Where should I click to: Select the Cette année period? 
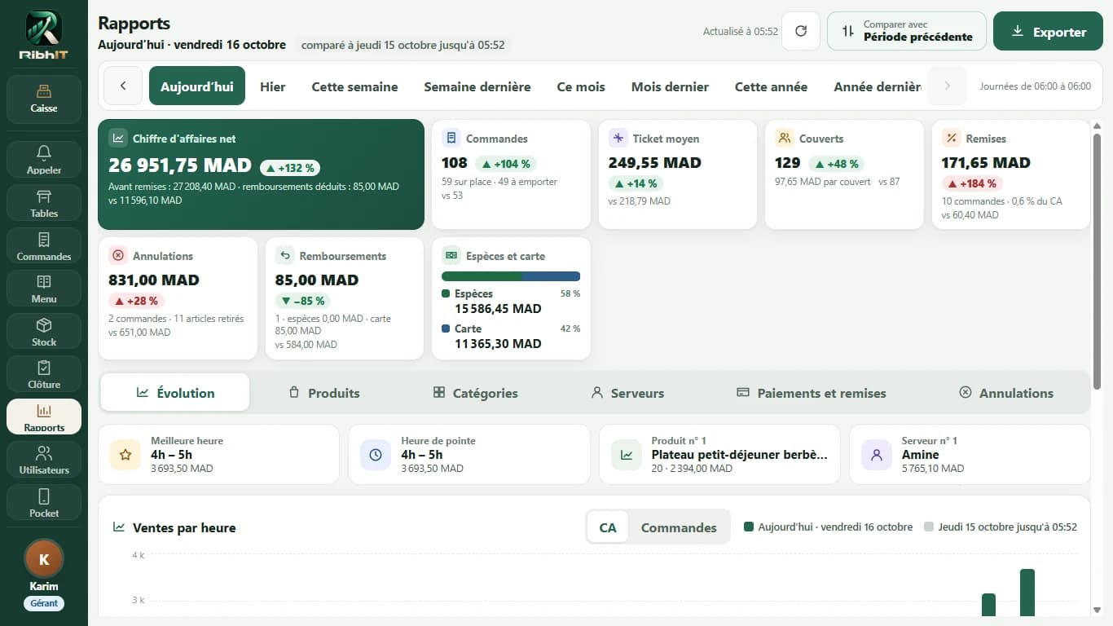coord(772,86)
